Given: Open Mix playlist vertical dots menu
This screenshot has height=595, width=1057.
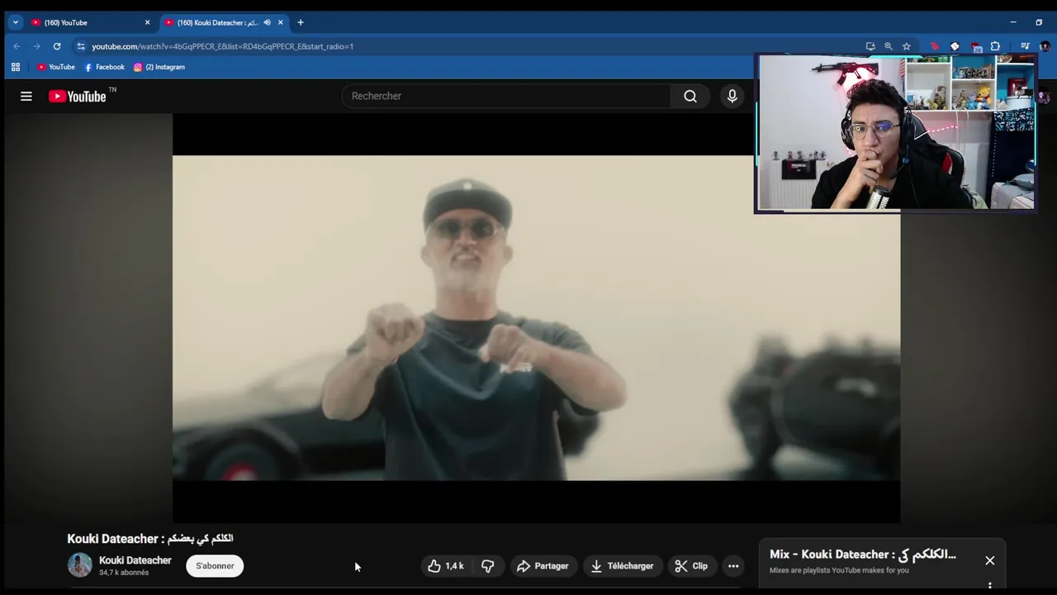Looking at the screenshot, I should coord(989,586).
